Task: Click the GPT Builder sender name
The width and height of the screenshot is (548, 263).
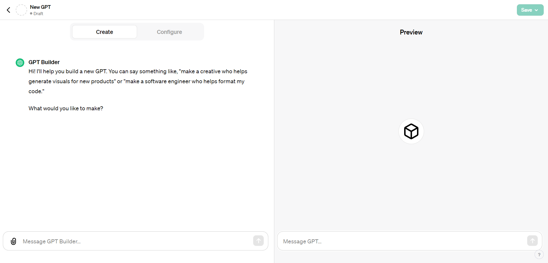Action: click(x=44, y=62)
